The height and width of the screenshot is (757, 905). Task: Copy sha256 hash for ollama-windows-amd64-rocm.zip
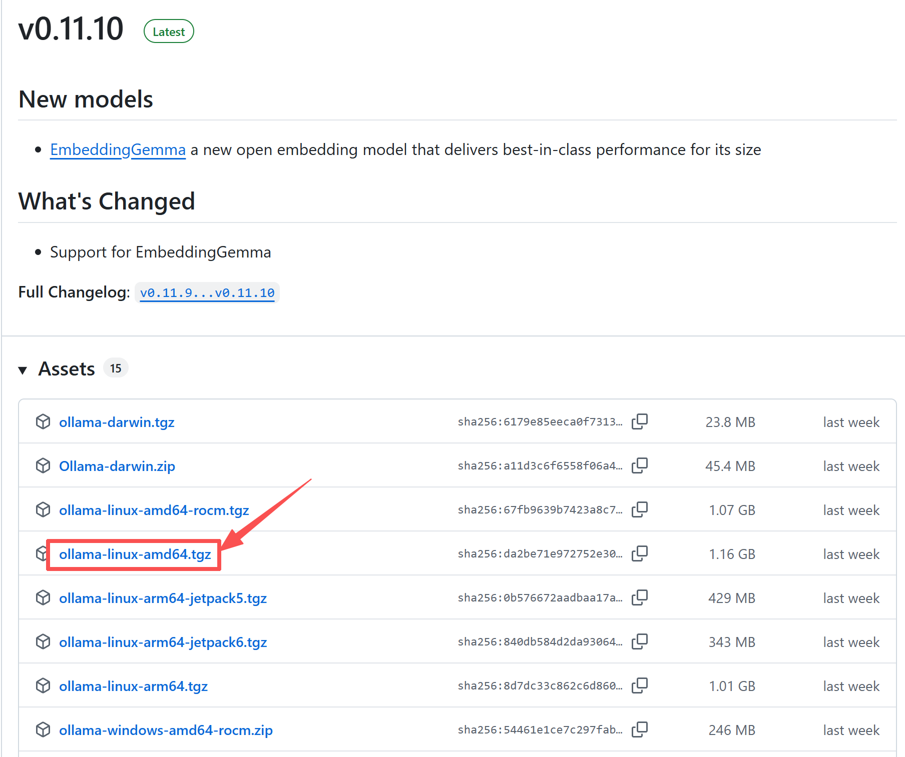click(x=640, y=729)
